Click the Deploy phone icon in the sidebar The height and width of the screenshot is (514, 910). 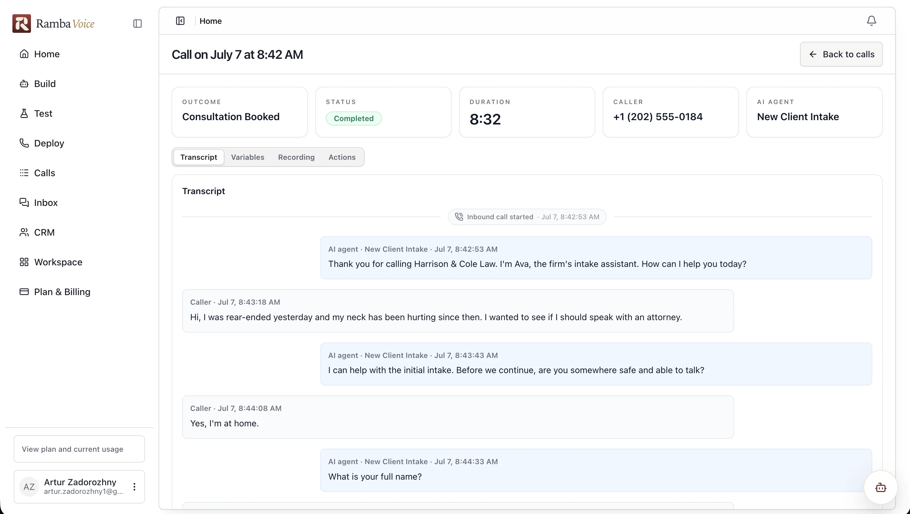click(x=24, y=143)
